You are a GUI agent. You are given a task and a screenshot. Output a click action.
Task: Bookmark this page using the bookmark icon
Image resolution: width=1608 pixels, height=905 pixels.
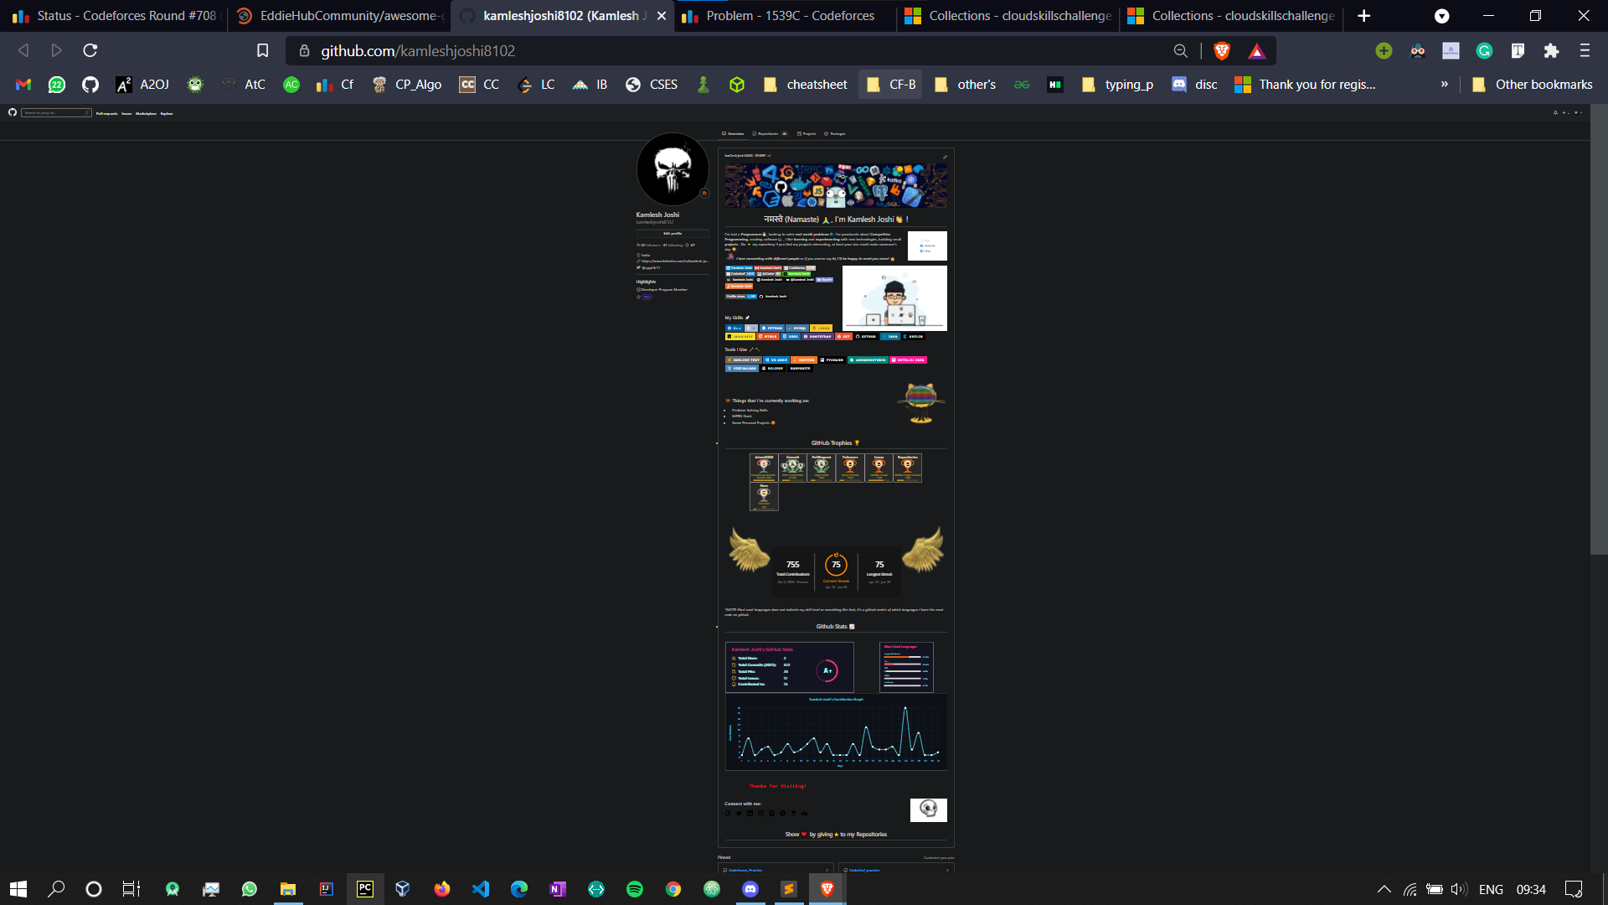[262, 51]
